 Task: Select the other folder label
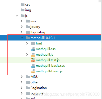[x=35, y=82]
